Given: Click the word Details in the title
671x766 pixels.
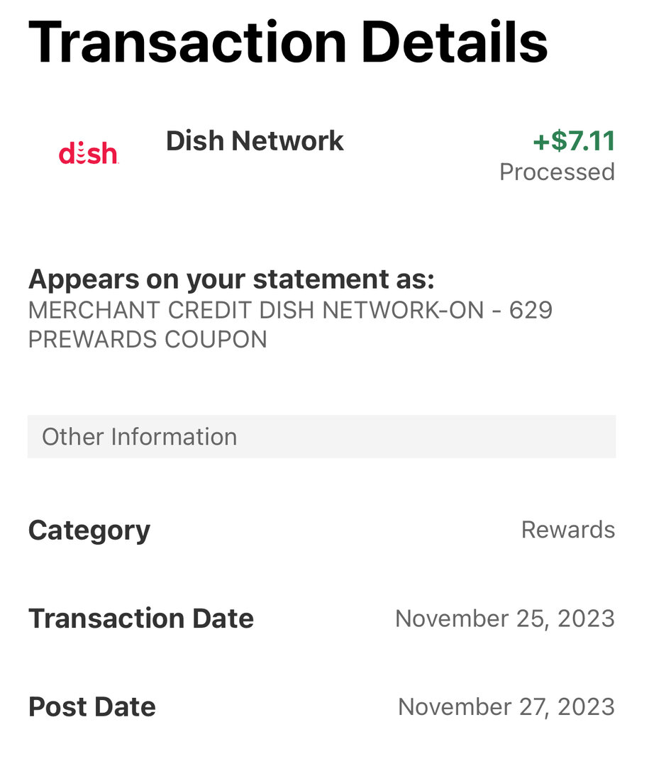Looking at the screenshot, I should tap(455, 42).
